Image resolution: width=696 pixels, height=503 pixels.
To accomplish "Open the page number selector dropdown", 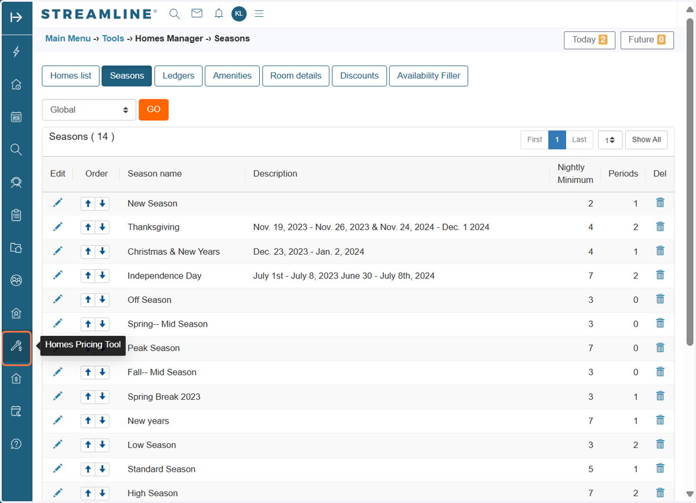I will pyautogui.click(x=610, y=140).
